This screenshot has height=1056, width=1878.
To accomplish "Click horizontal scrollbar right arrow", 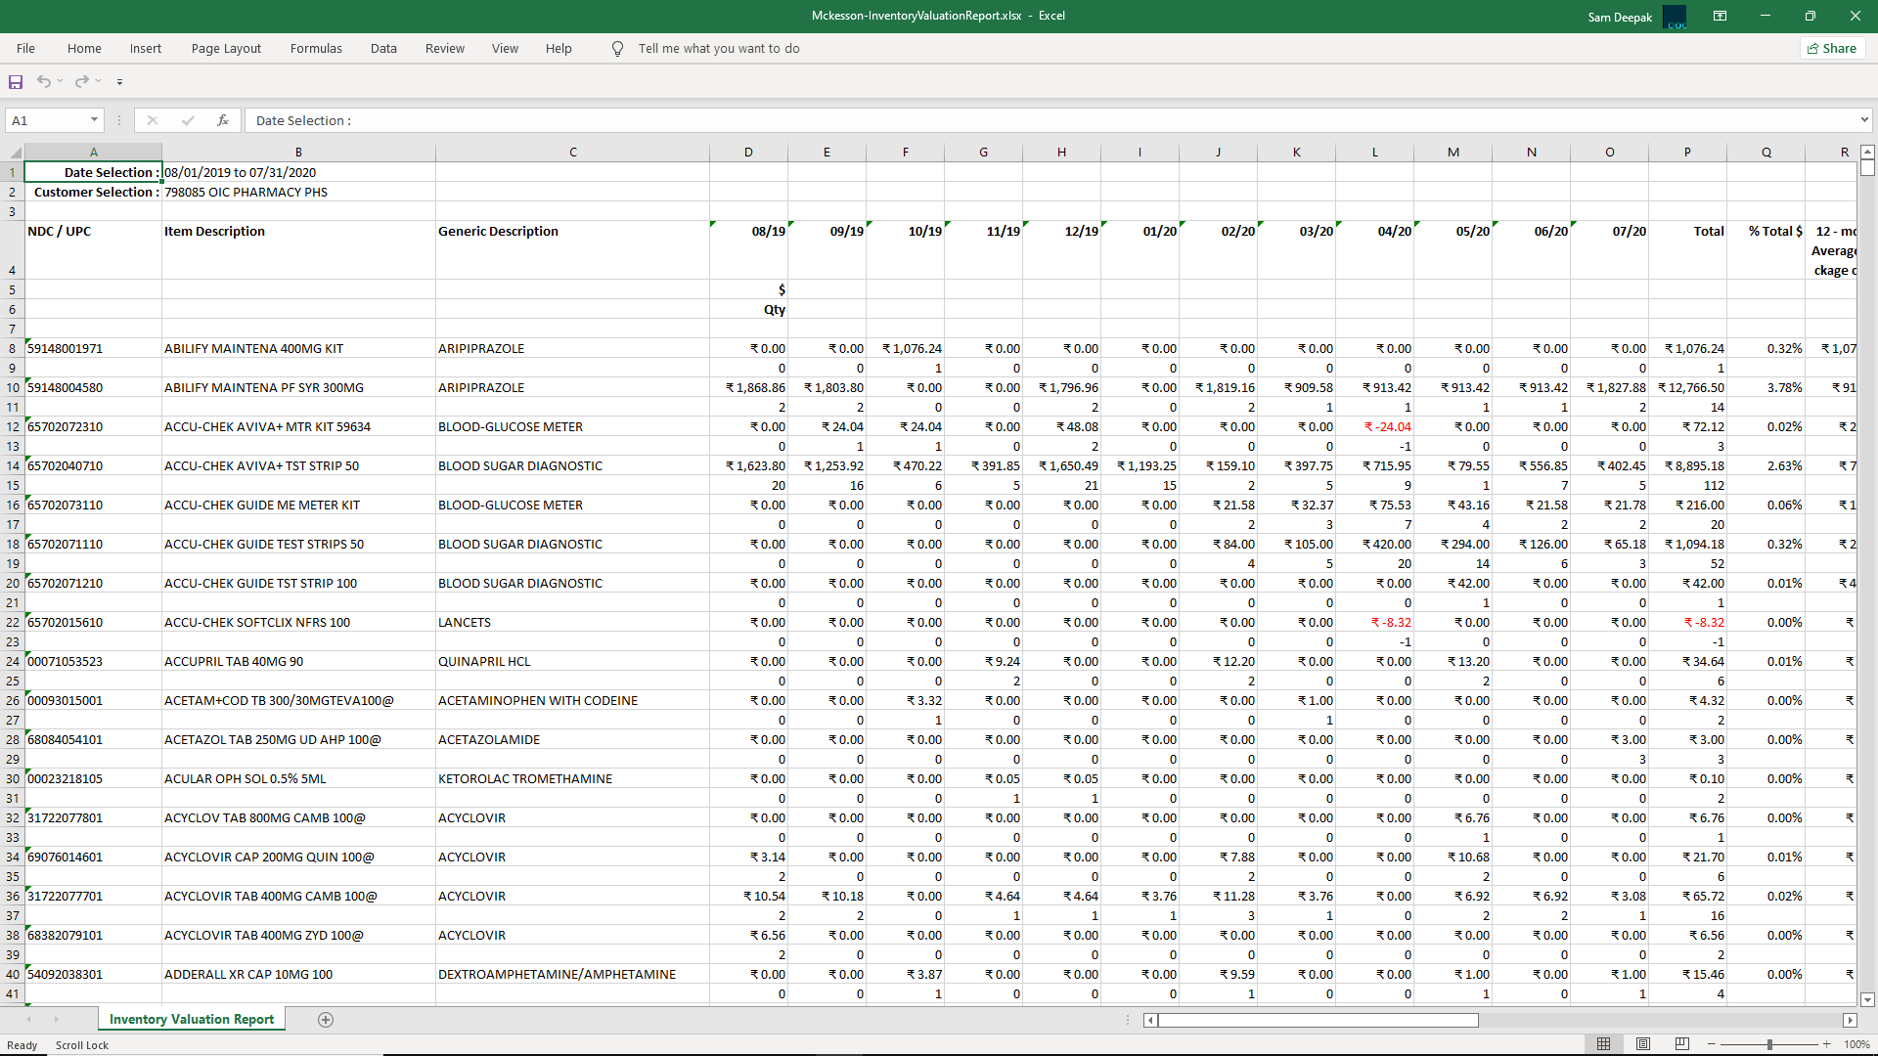I will tap(1850, 1020).
